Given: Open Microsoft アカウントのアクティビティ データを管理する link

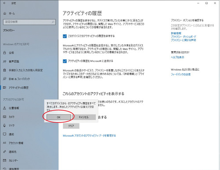Looking at the screenshot, I should click(89, 136).
